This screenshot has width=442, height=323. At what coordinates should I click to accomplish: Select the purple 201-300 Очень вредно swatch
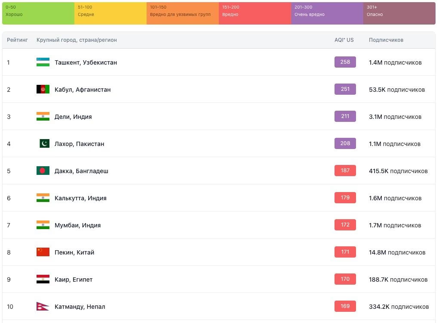tap(327, 13)
